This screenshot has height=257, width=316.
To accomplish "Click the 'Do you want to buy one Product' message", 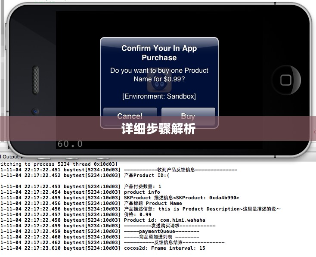I will [159, 74].
